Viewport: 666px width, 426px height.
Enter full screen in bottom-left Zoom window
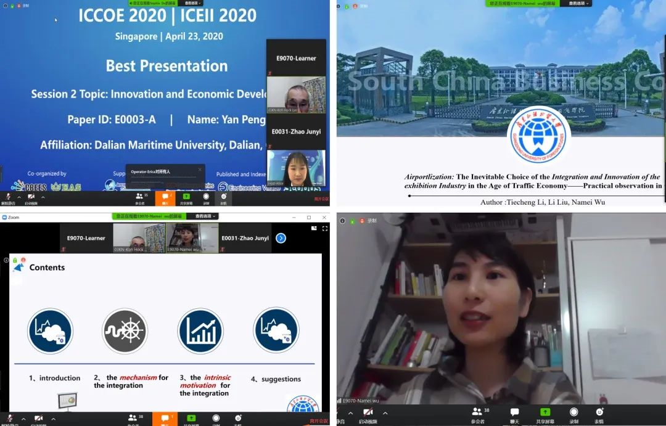[325, 229]
